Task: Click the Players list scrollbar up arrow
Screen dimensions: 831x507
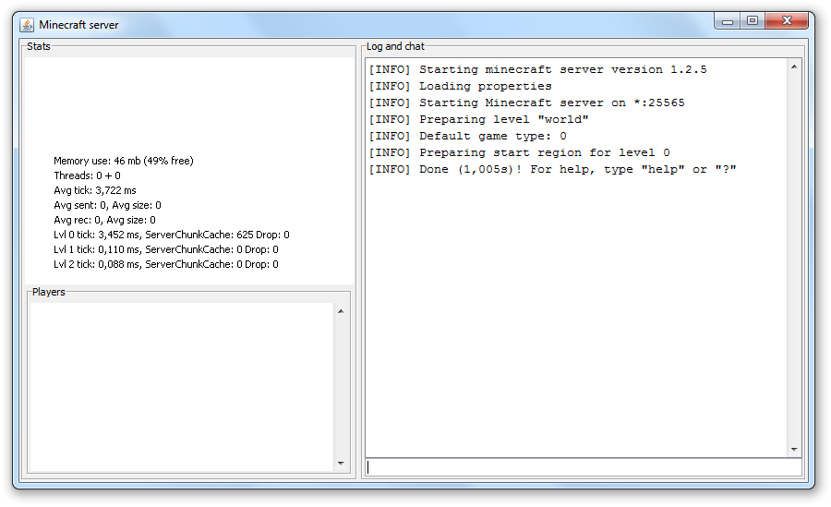Action: [x=340, y=311]
